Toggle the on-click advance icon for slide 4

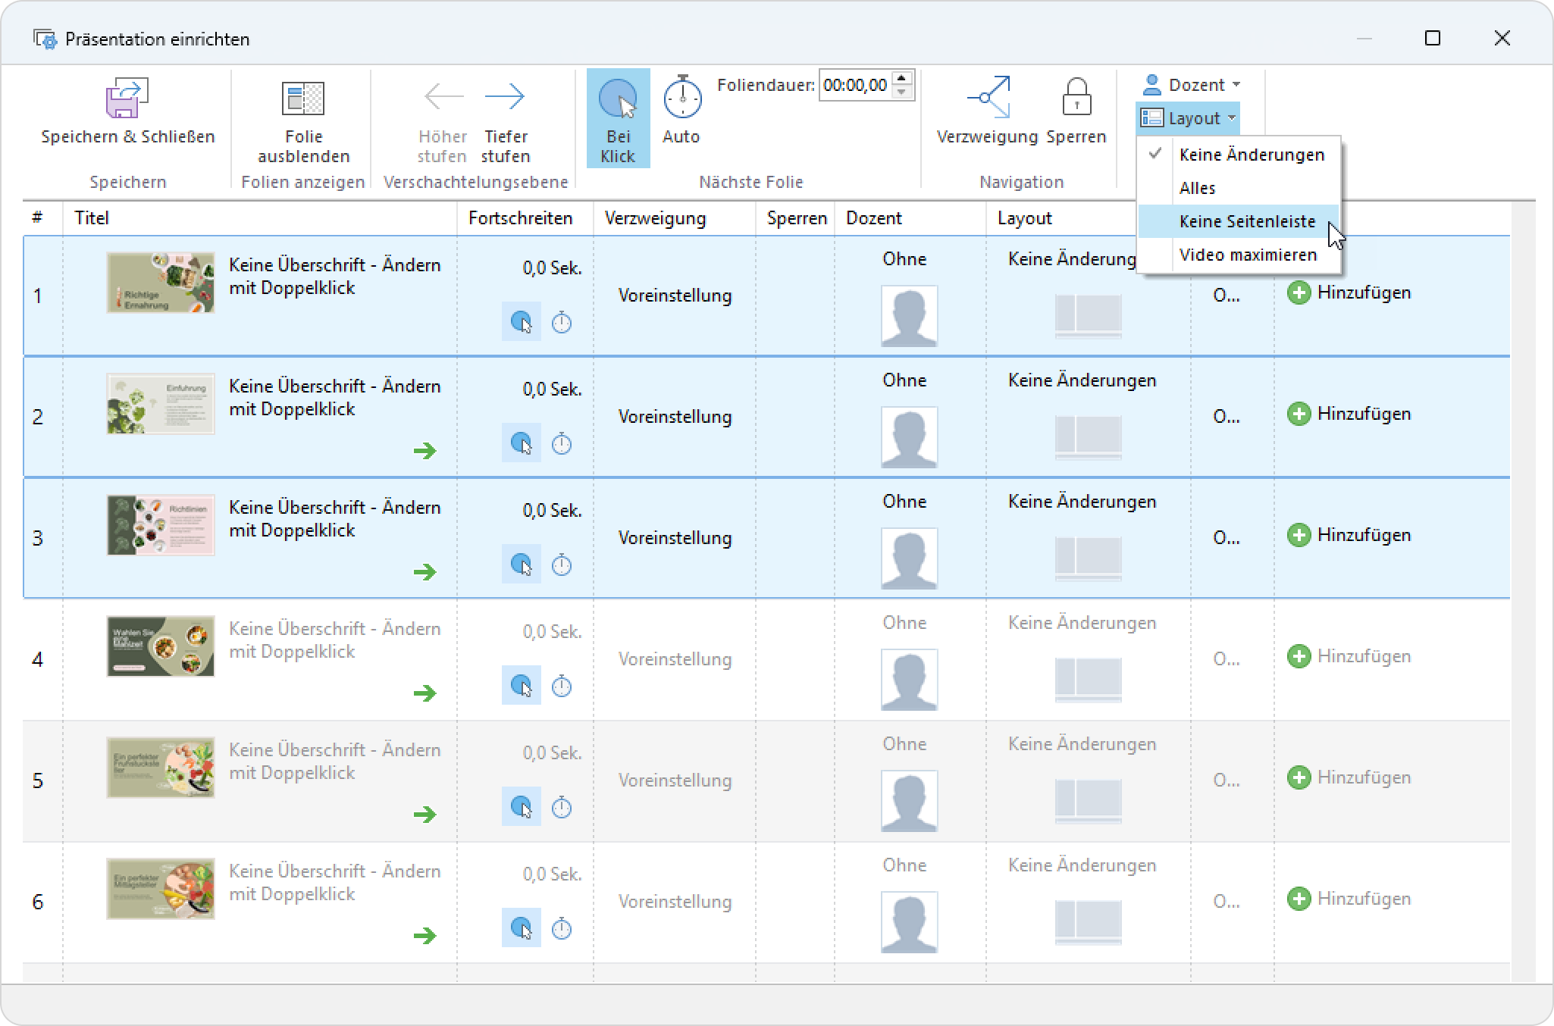522,686
